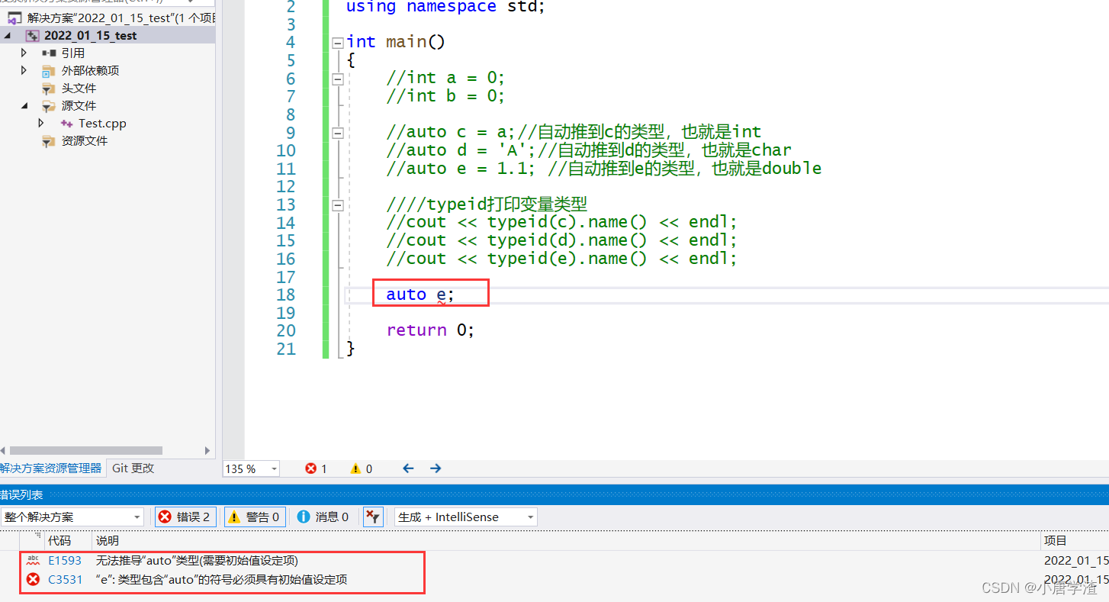
Task: Click the red error icon for C3531
Action: click(33, 580)
